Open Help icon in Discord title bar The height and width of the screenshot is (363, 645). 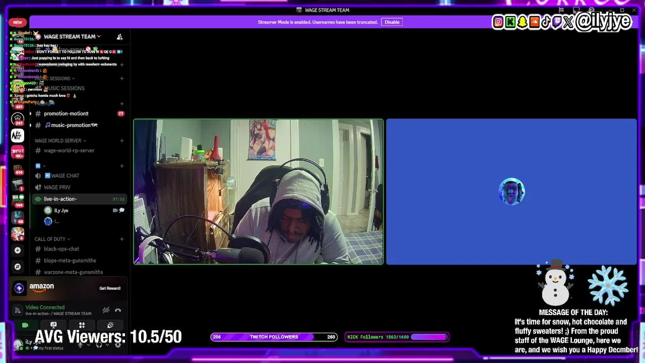click(592, 10)
